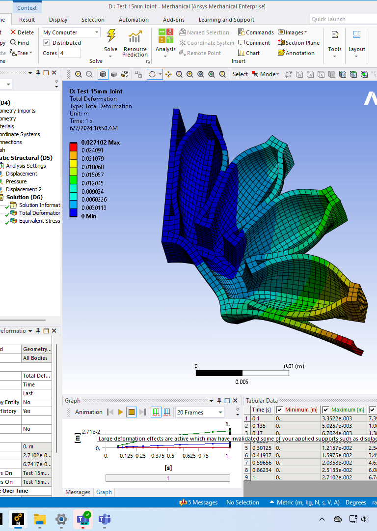Open the Rotate tool dropdown arrow
This screenshot has height=531, width=377.
pyautogui.click(x=160, y=74)
